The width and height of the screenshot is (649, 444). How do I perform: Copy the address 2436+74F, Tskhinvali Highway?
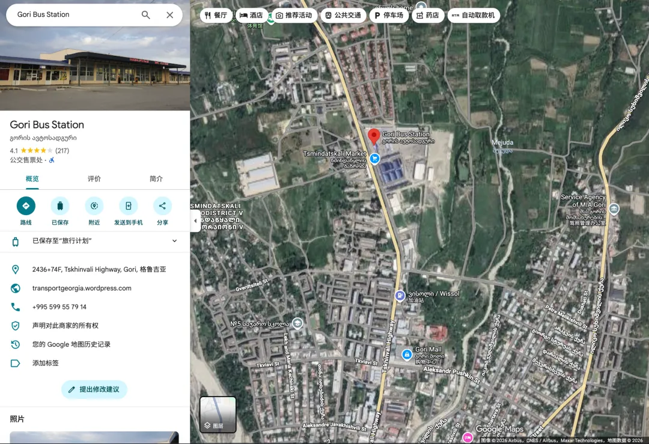pos(99,269)
